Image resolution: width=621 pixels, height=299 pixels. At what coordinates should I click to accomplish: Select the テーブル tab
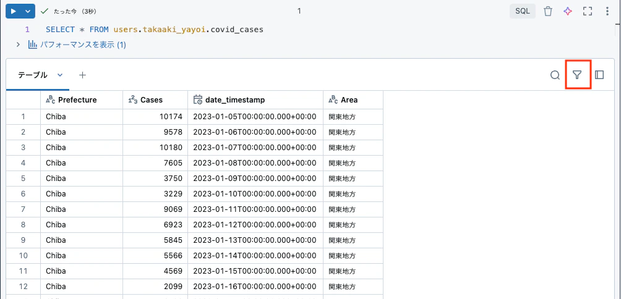coord(33,75)
